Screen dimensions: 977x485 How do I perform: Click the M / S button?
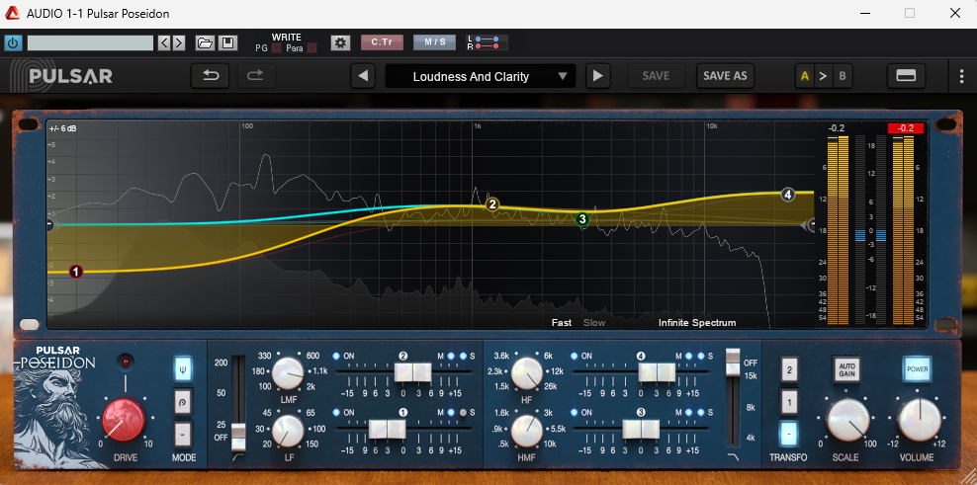[435, 42]
